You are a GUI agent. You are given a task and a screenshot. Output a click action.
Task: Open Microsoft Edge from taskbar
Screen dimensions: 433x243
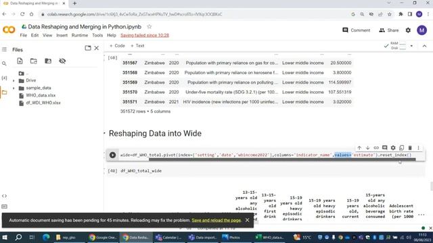click(46, 237)
